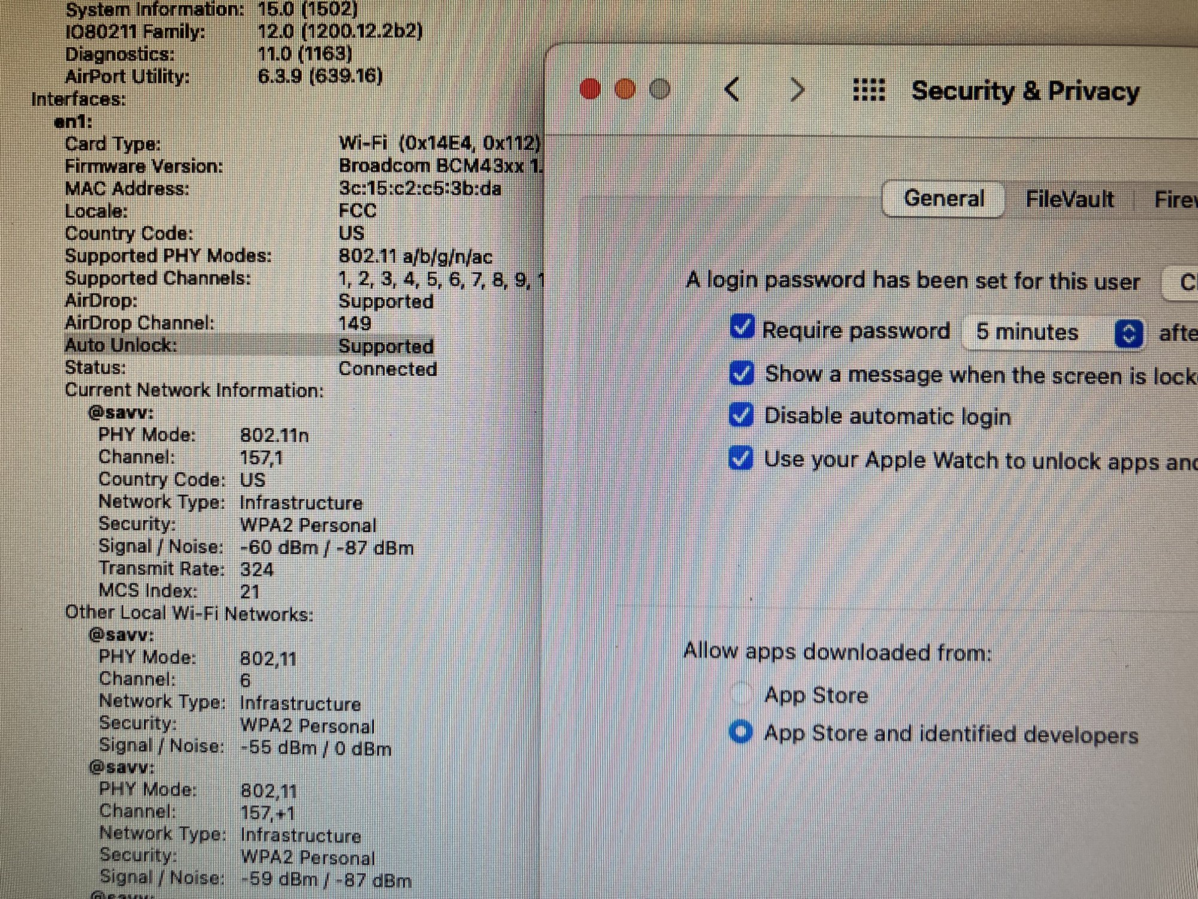Disable Use your Apple Watch to unlock
1198x899 pixels.
[x=742, y=459]
